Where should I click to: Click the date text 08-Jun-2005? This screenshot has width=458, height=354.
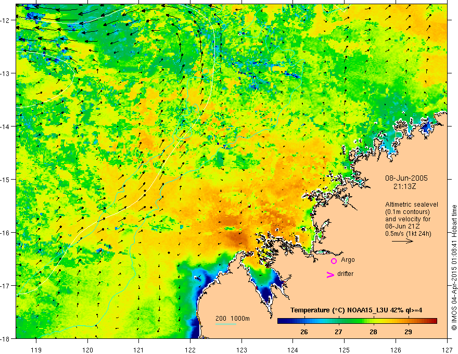406,178
